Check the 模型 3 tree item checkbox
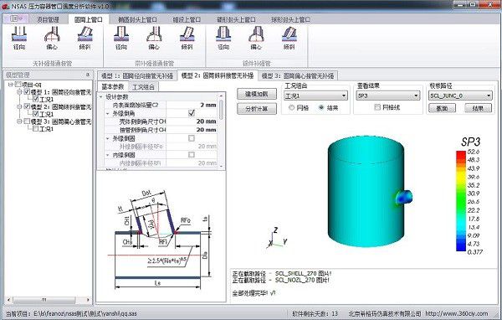The height and width of the screenshot is (320, 502). coord(28,121)
